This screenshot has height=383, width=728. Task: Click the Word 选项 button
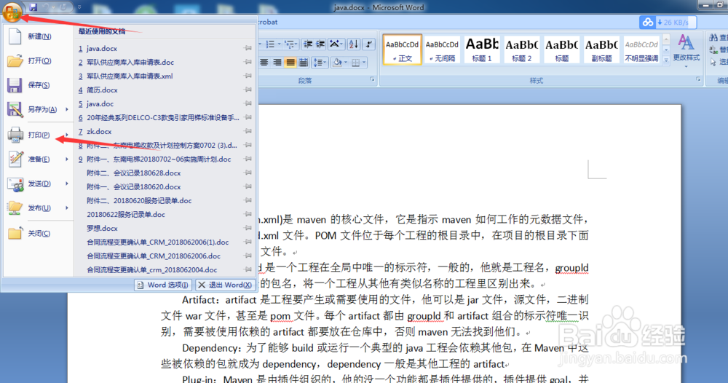(163, 285)
